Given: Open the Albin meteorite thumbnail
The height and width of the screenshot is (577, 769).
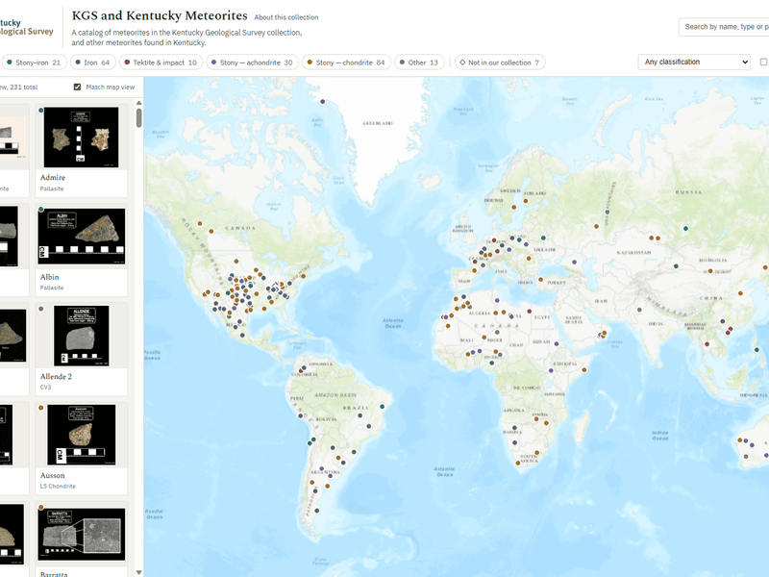Looking at the screenshot, I should point(82,237).
